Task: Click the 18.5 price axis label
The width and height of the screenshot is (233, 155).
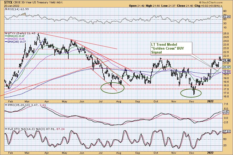Action: coord(226,82)
